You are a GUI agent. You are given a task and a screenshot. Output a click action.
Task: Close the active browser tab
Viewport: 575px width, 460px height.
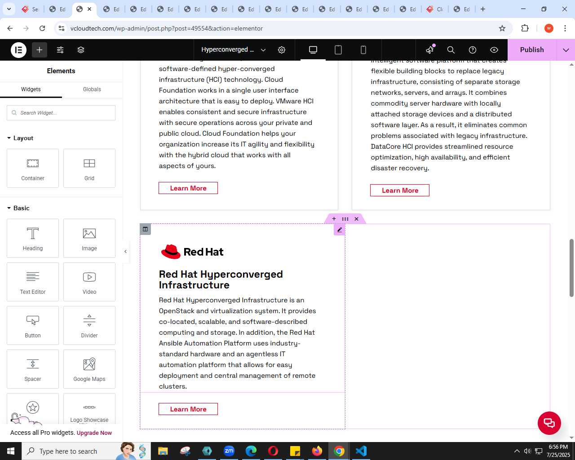tap(89, 9)
